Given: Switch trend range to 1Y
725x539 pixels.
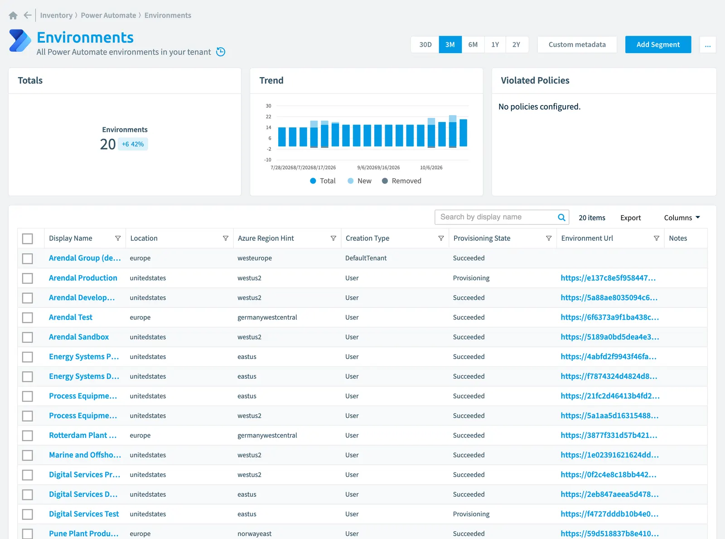Looking at the screenshot, I should 495,45.
